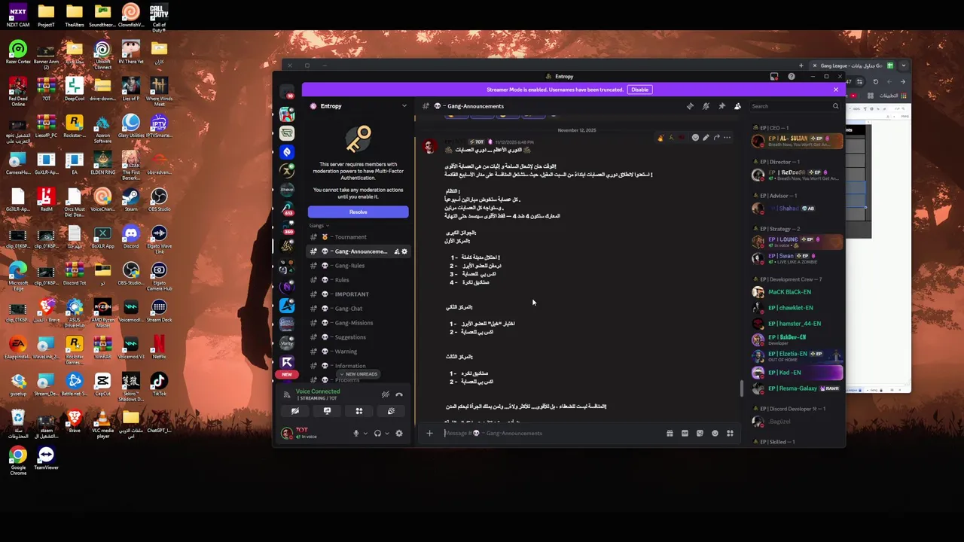Open the Rules channel

point(358,280)
